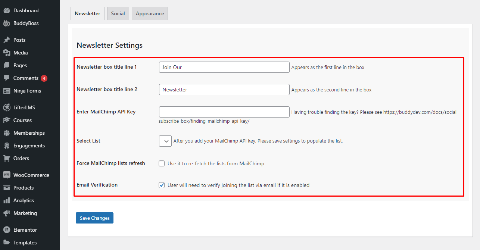Uncheck the Email Verification checkbox
480x250 pixels.
pyautogui.click(x=162, y=185)
